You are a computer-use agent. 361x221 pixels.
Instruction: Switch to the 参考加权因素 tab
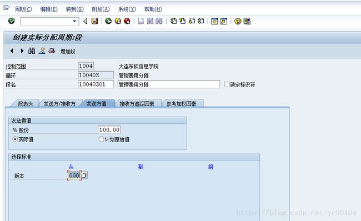pos(182,104)
